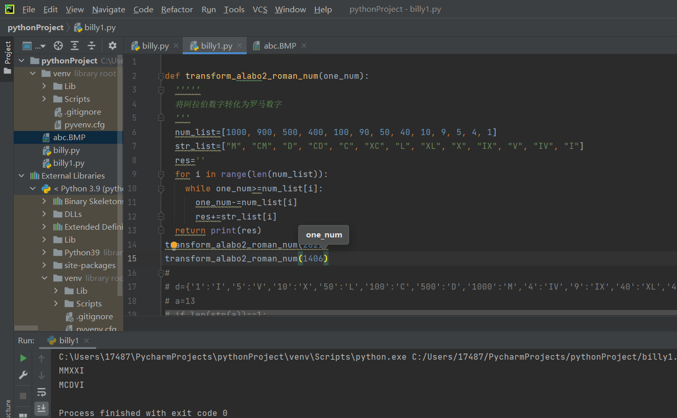Expand the DLLs folder
Viewport: 677px width, 418px height.
[45, 214]
